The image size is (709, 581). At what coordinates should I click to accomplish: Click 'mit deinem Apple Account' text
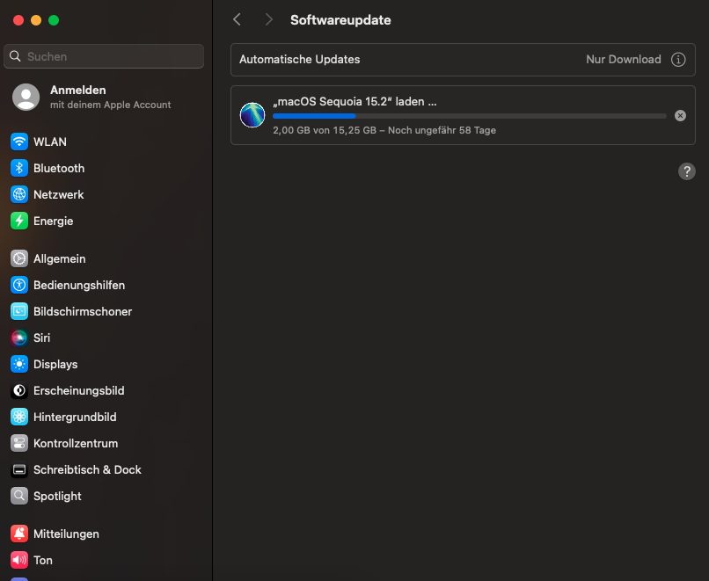pos(110,105)
